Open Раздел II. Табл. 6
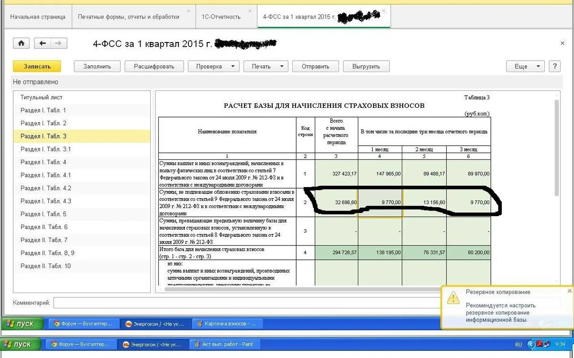 click(82, 227)
